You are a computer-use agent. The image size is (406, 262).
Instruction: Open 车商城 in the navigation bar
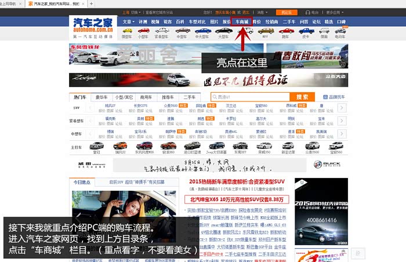coord(242,22)
